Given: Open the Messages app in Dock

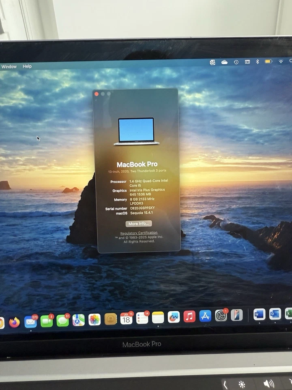Looking at the screenshot, I should 63,321.
